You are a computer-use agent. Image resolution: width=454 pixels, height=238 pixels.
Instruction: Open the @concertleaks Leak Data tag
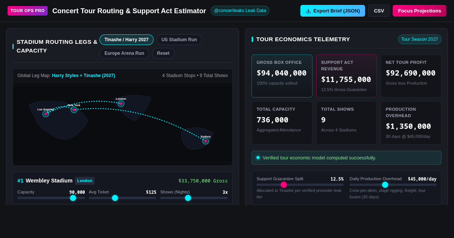click(x=240, y=11)
